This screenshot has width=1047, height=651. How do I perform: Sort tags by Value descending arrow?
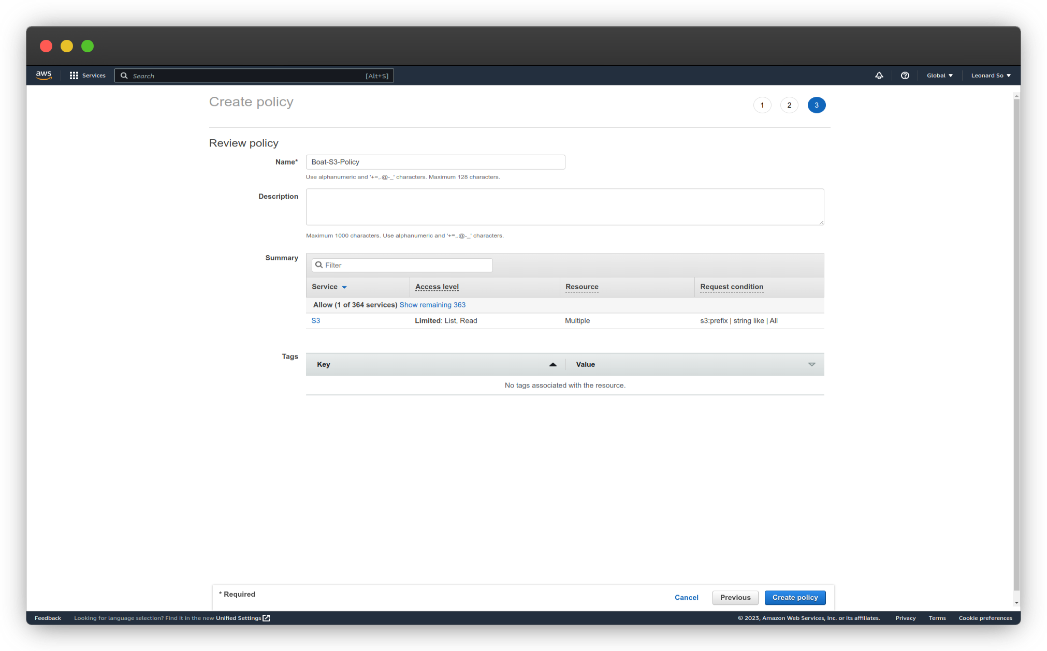coord(811,364)
